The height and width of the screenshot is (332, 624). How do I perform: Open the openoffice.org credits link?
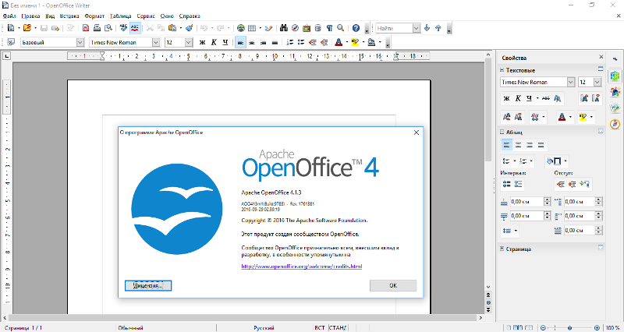301,266
